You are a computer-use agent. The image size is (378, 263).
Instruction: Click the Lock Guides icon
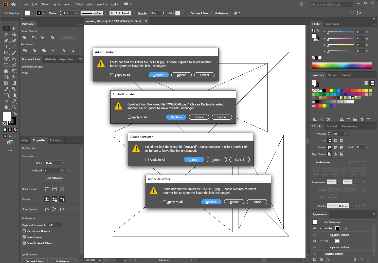(55, 199)
